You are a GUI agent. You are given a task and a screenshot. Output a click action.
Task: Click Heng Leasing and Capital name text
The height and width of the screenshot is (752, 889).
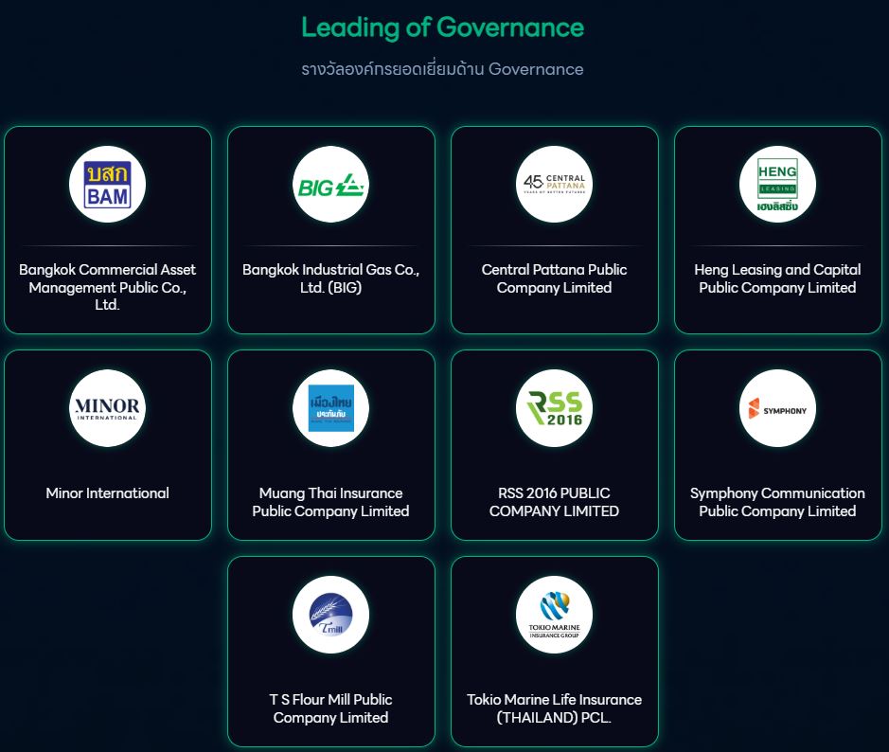click(777, 278)
